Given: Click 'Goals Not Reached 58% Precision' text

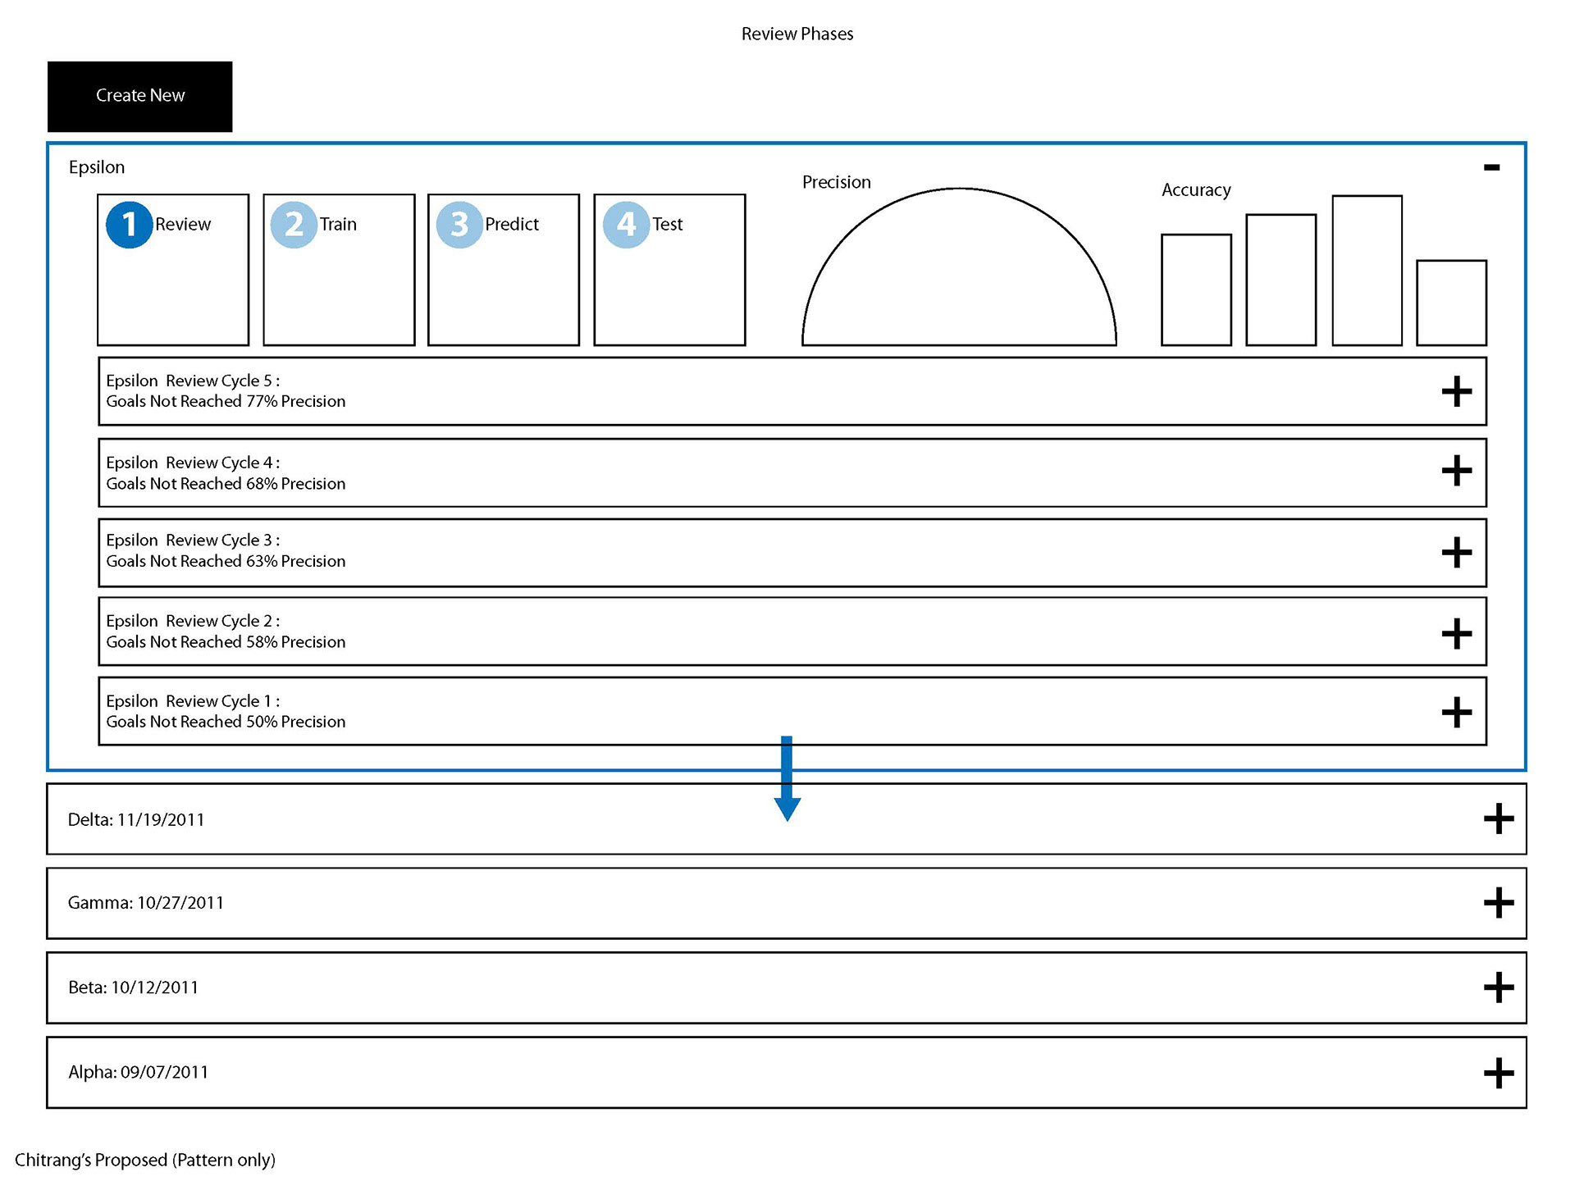Looking at the screenshot, I should (x=226, y=642).
